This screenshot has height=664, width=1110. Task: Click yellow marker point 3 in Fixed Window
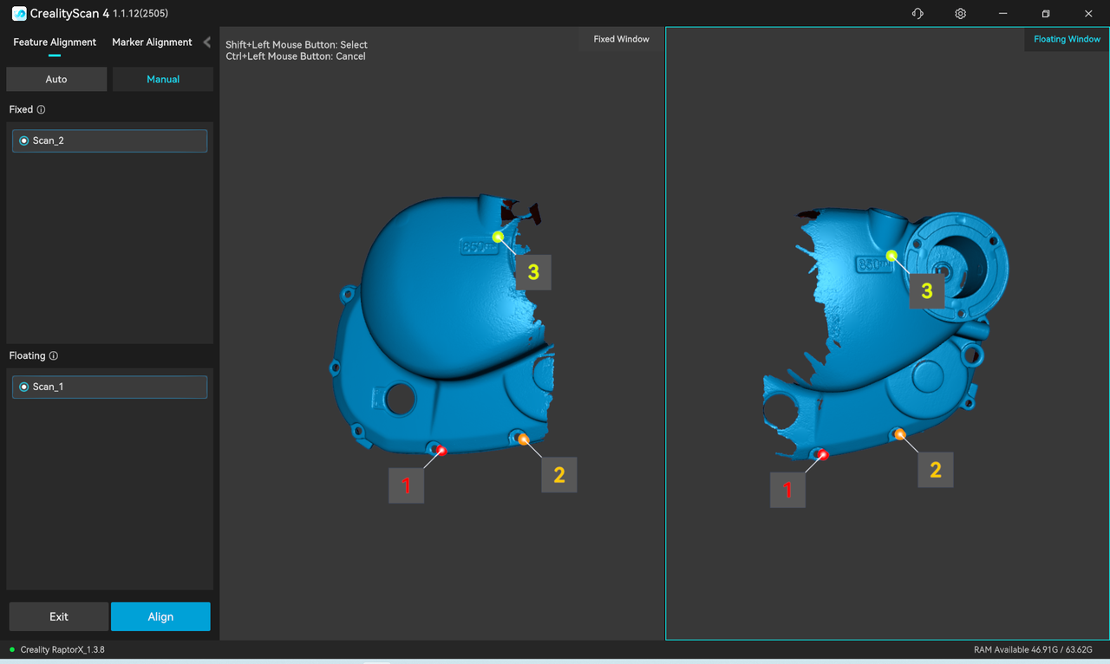click(498, 237)
